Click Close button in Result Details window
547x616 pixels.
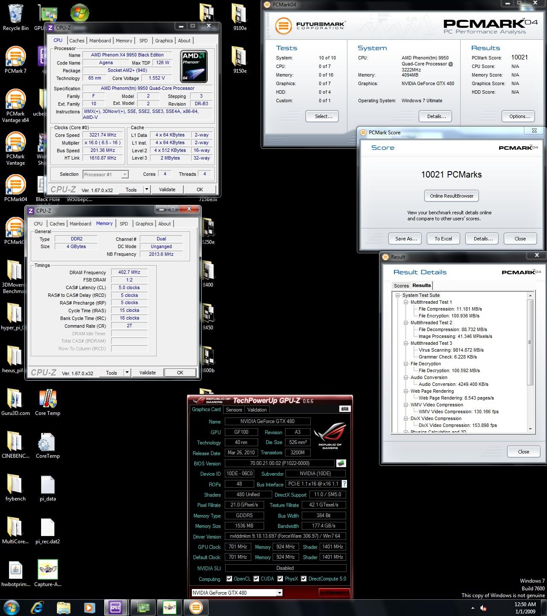523,452
